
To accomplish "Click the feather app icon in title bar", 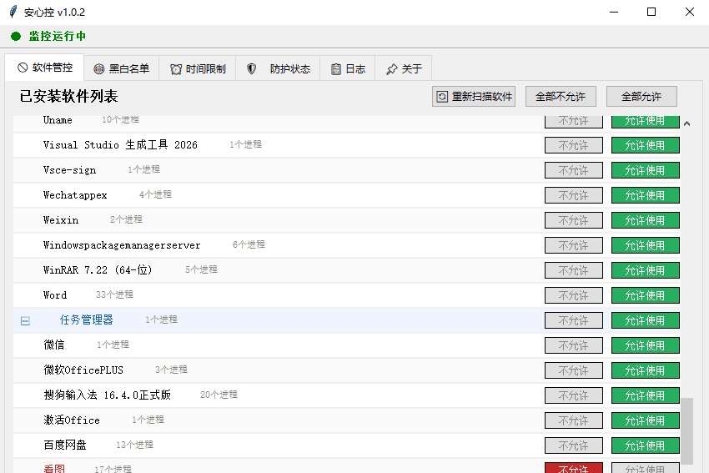I will pos(13,12).
